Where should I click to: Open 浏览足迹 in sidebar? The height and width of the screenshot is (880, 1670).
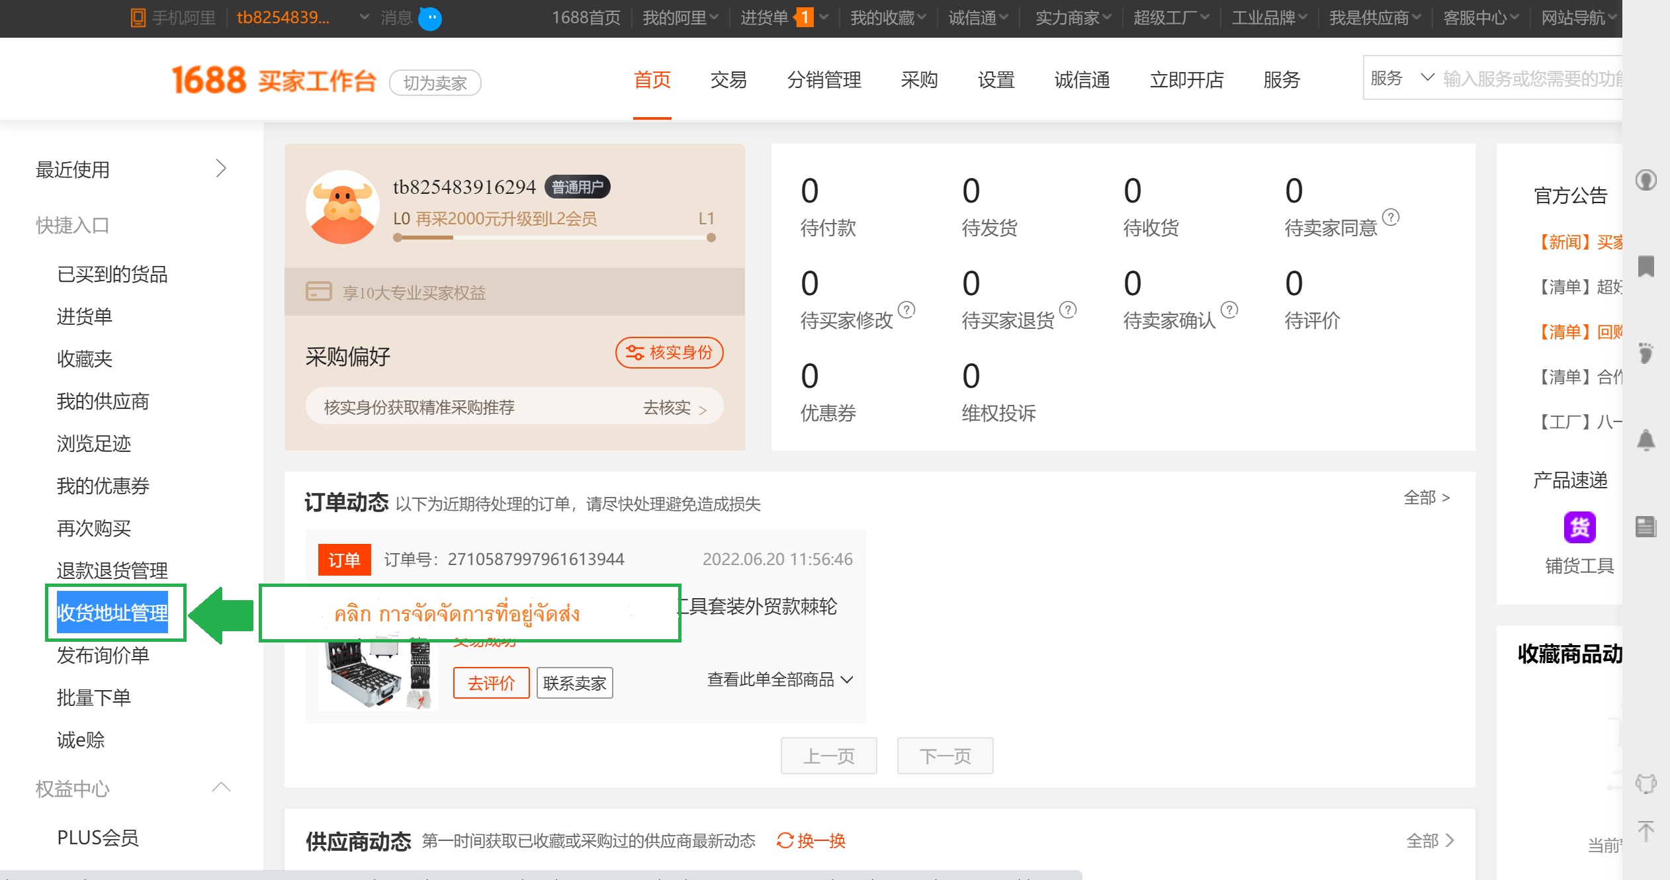pos(94,443)
